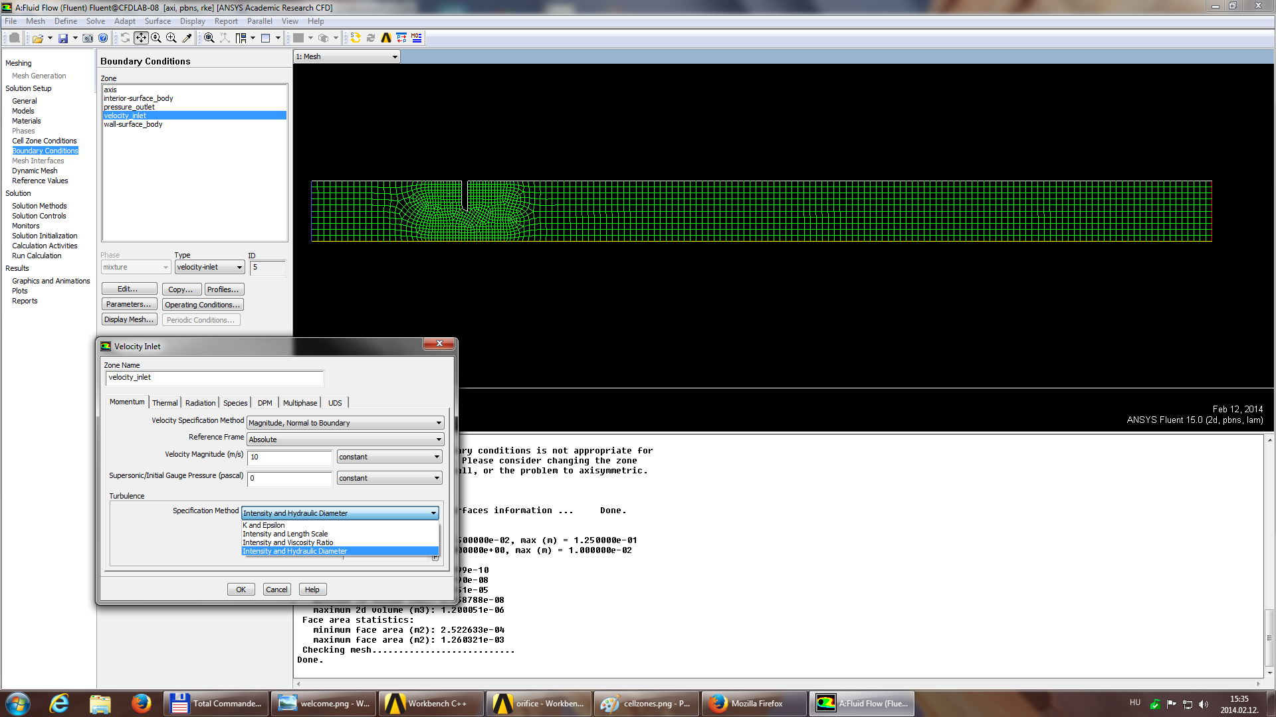1276x717 pixels.
Task: Click the Velocity Magnitude value field
Action: pyautogui.click(x=290, y=457)
